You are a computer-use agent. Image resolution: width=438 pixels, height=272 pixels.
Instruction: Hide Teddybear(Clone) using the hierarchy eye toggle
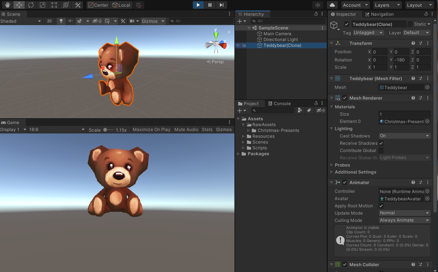(x=238, y=45)
